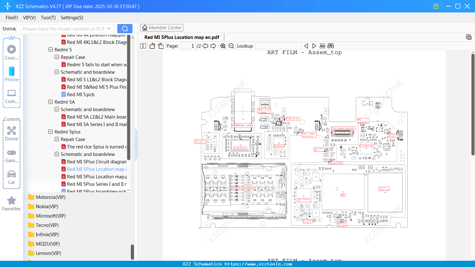475x267 pixels.
Task: Open Red MI 5 L1&L2 Block Diagram
Action: click(94, 80)
